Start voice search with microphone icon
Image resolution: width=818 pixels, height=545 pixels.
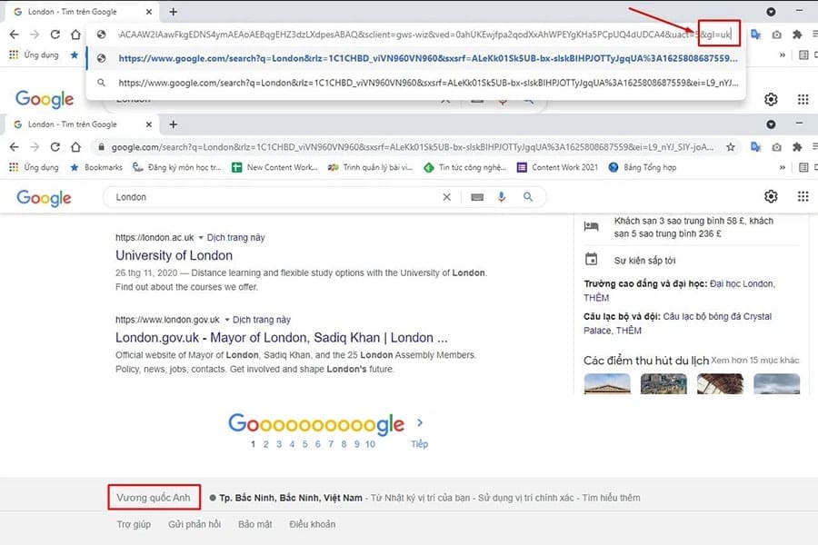click(x=502, y=197)
